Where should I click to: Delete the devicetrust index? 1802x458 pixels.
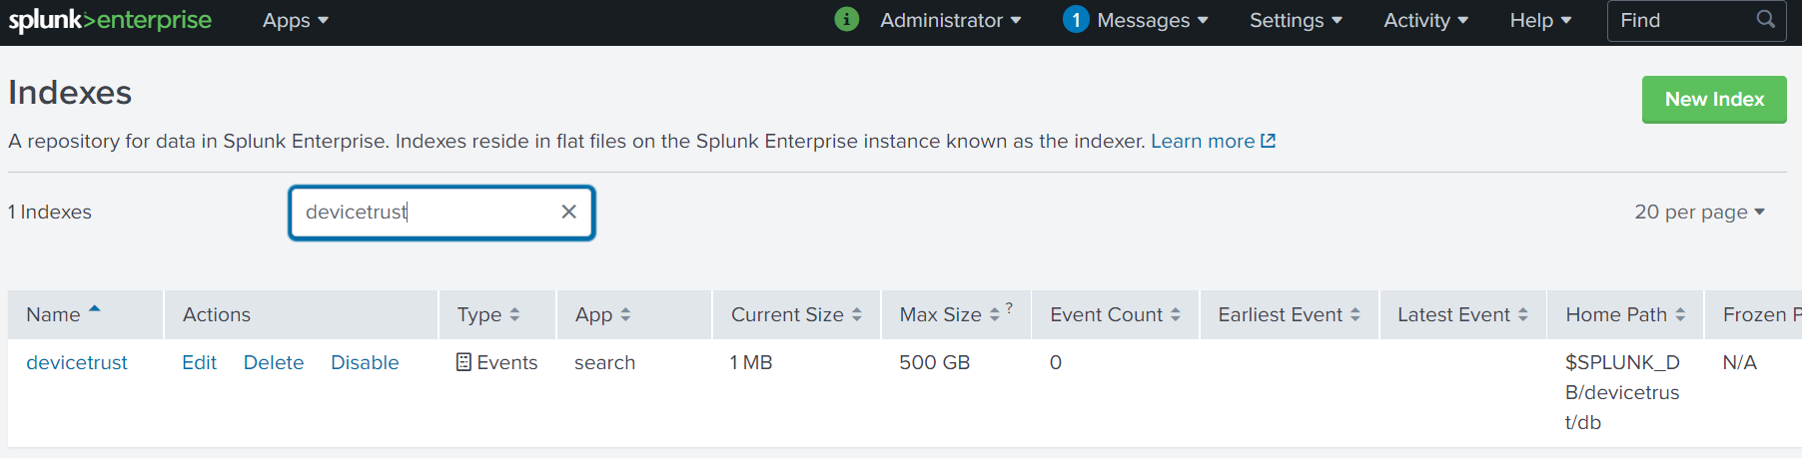[x=274, y=363]
